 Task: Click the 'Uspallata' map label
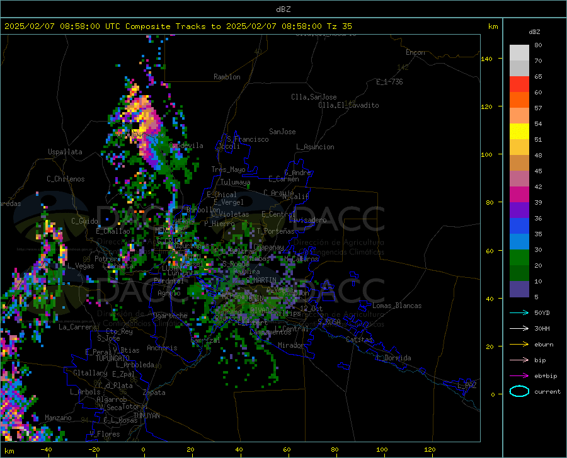point(65,152)
